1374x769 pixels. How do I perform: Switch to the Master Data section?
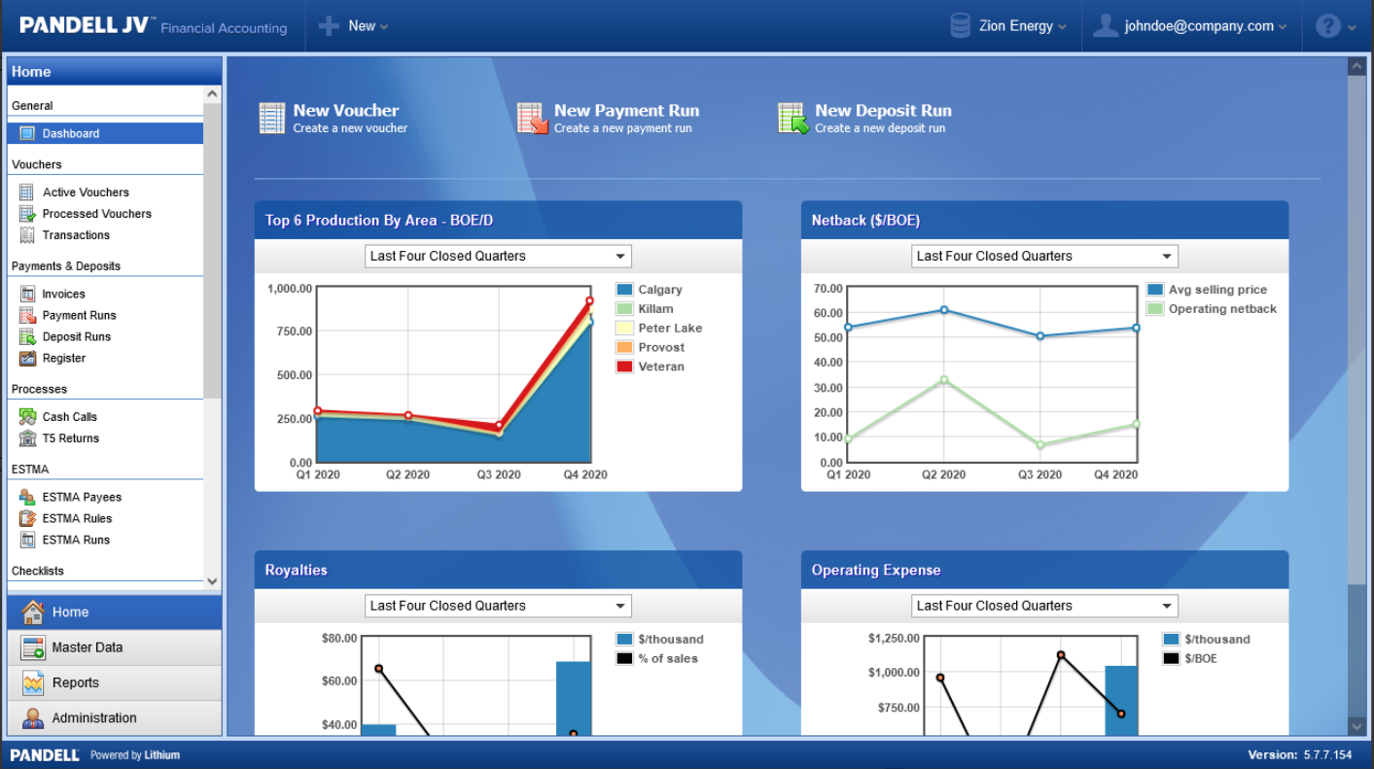(115, 647)
